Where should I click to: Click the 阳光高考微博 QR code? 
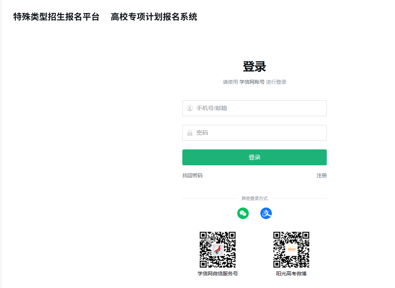[291, 249]
